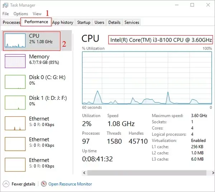Click the Logical processors label
215x192 pixels.
(169, 134)
